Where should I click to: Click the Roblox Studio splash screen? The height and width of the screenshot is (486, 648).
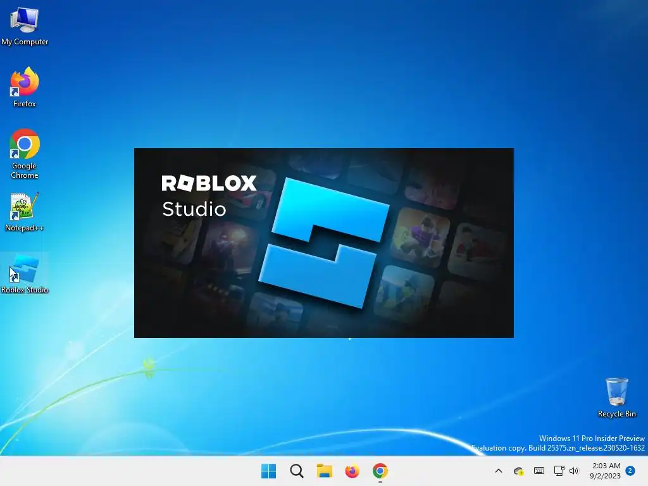pyautogui.click(x=324, y=243)
